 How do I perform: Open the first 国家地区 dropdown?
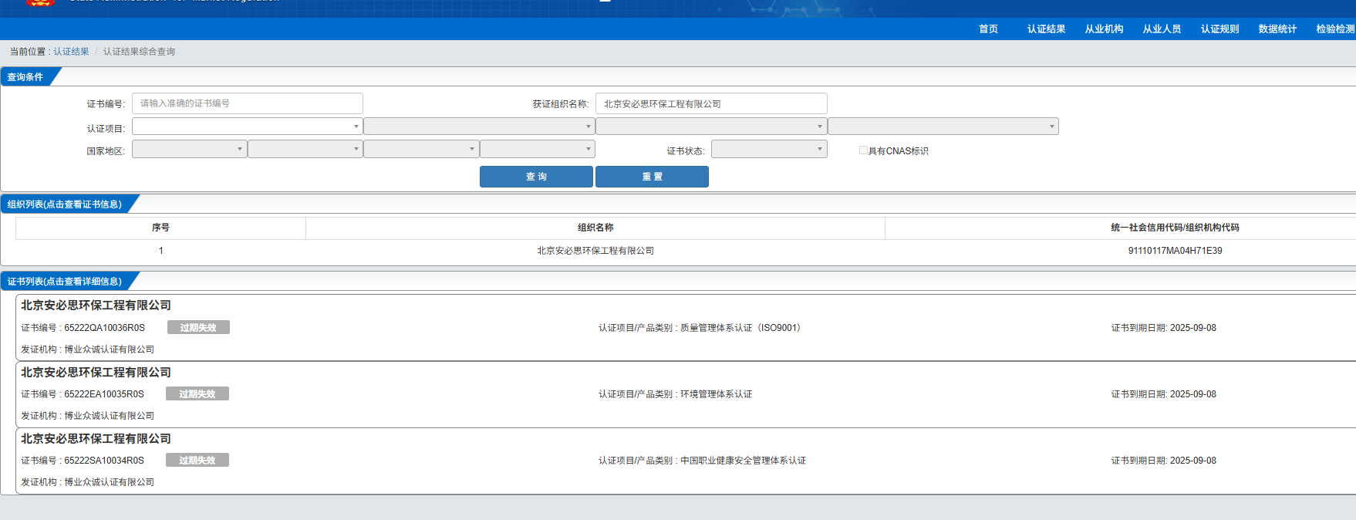(189, 149)
